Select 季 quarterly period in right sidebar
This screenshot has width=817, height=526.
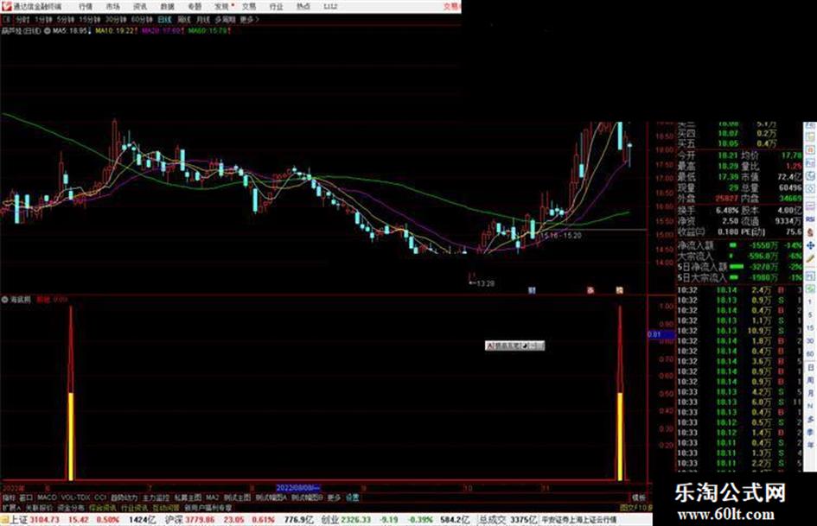(810, 432)
